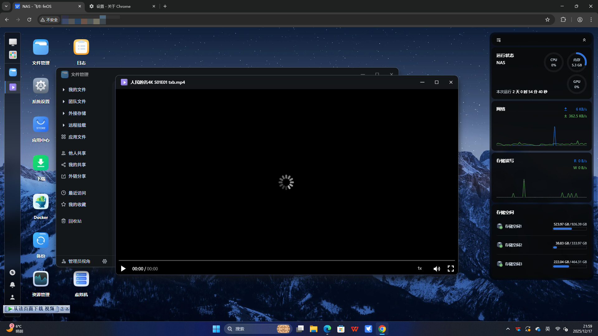Open the 虚拟机 virtual machine app

(x=81, y=279)
